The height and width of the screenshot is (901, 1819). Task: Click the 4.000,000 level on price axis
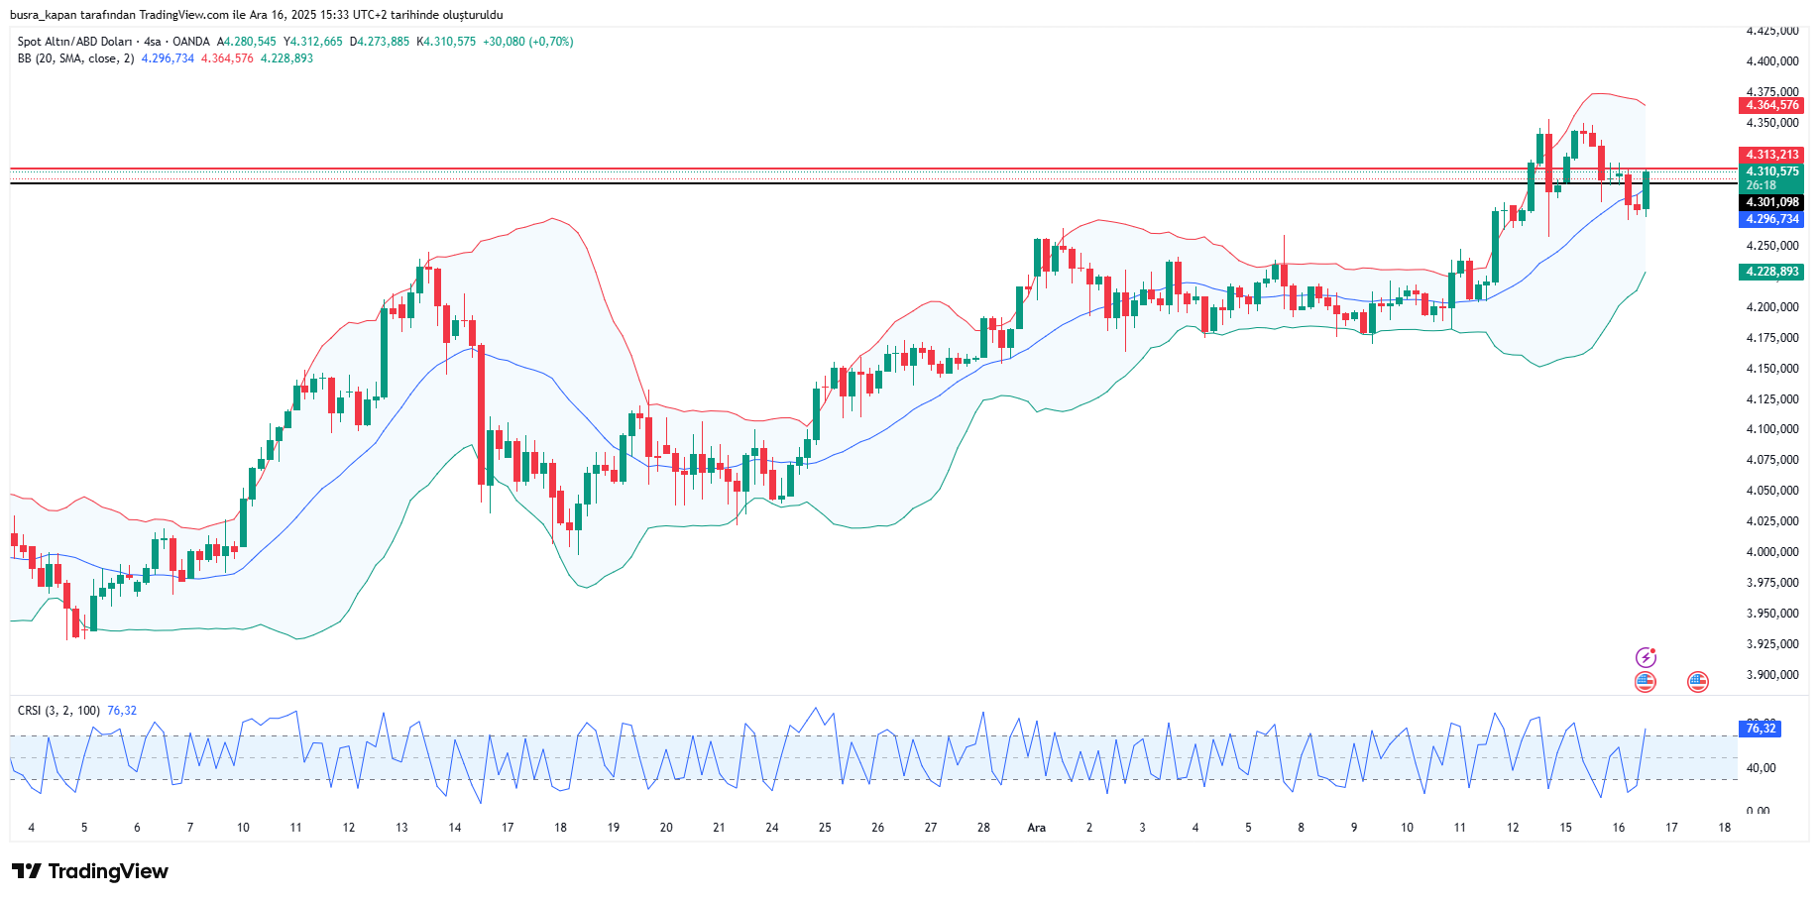1771,552
